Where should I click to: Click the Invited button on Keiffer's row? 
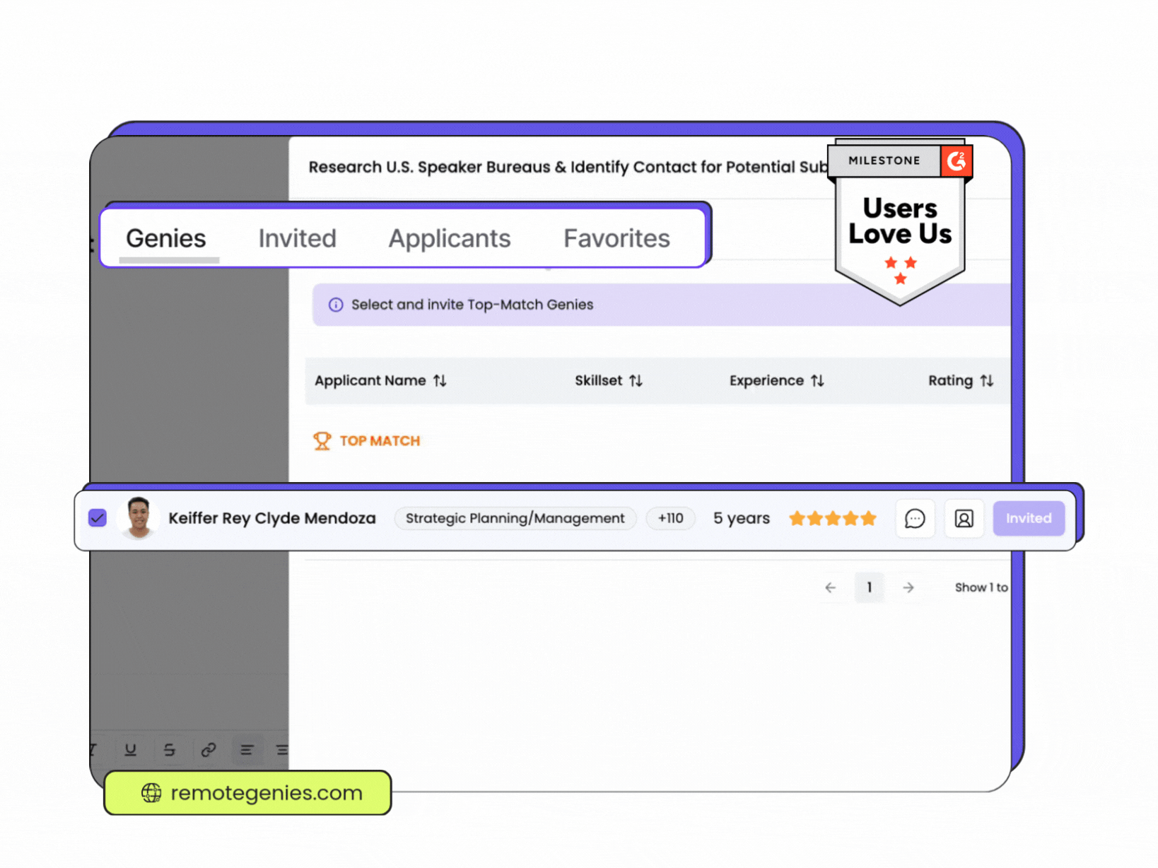(x=1028, y=518)
